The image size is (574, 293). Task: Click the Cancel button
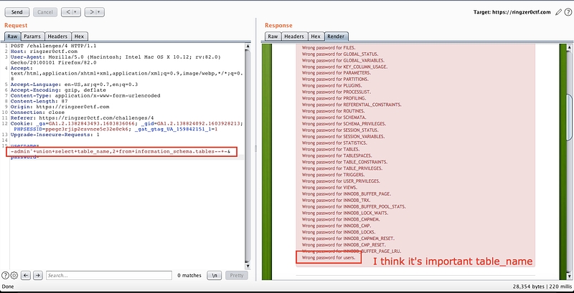pos(44,12)
